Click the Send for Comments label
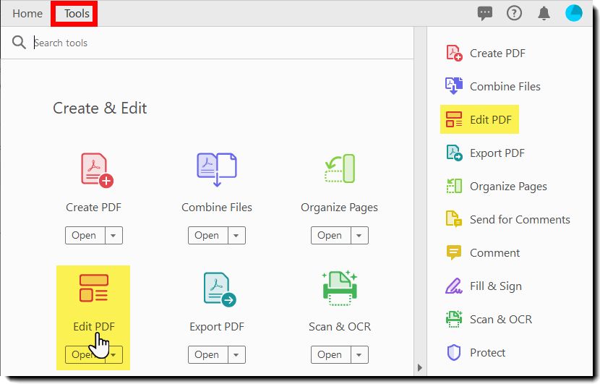Image resolution: width=600 pixels, height=384 pixels. pyautogui.click(x=520, y=220)
